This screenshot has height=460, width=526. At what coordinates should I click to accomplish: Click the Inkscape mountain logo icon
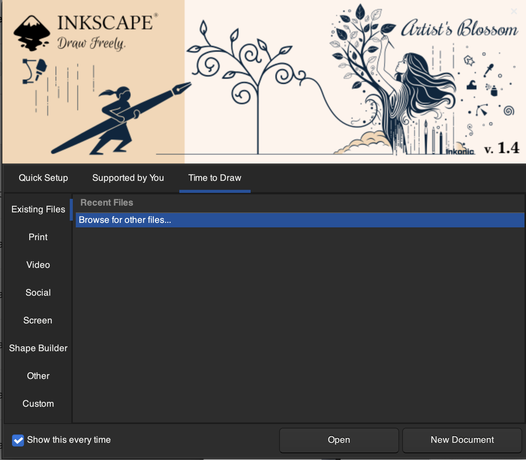(x=32, y=33)
